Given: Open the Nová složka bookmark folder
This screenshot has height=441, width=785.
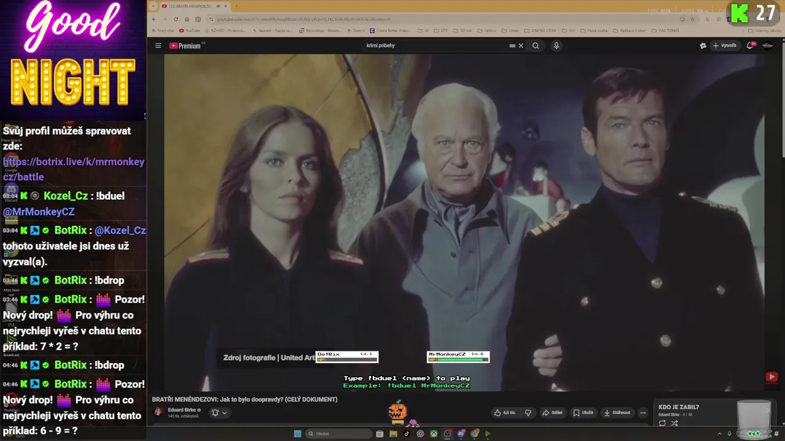Looking at the screenshot, I should pyautogui.click(x=595, y=30).
